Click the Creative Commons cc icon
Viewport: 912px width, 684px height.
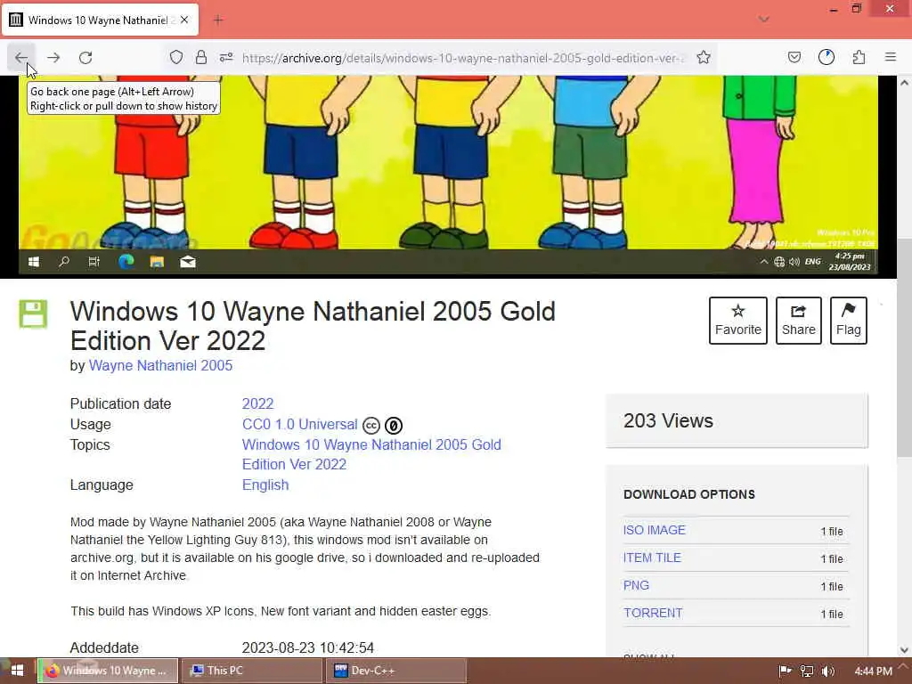(371, 426)
